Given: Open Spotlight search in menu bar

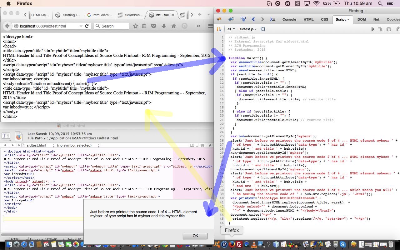Looking at the screenshot, I should point(380,3).
